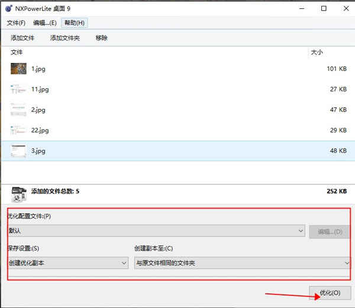The width and height of the screenshot is (355, 308).
Task: Click 添加文件 toolbar button
Action: [x=22, y=38]
